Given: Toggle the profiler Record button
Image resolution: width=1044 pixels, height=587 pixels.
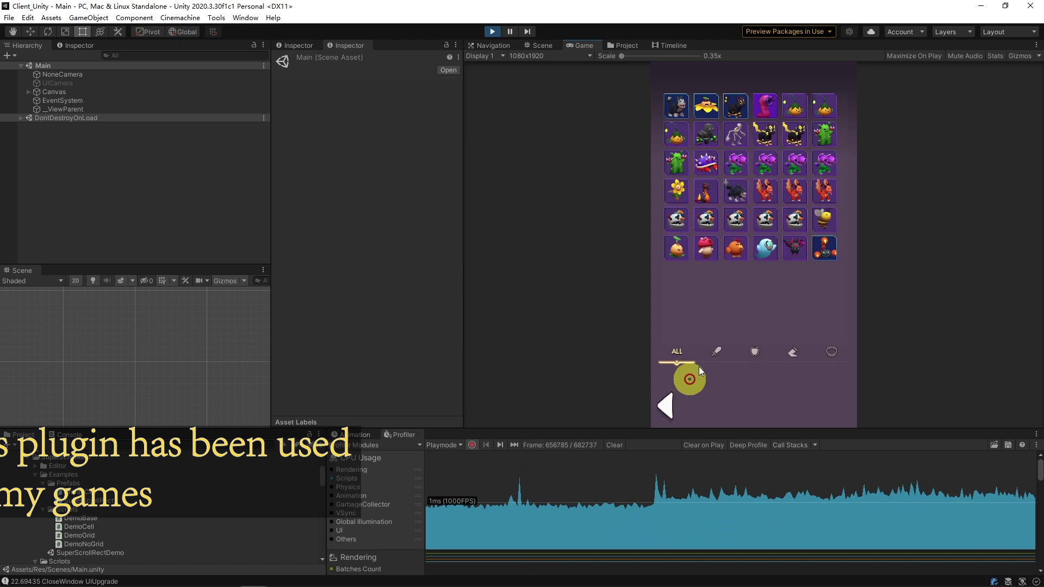Looking at the screenshot, I should [472, 445].
